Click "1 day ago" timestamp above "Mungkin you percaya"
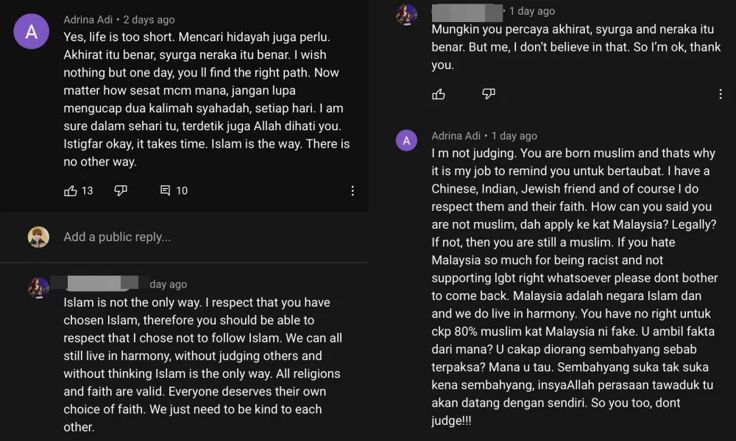The height and width of the screenshot is (441, 736). pos(532,11)
